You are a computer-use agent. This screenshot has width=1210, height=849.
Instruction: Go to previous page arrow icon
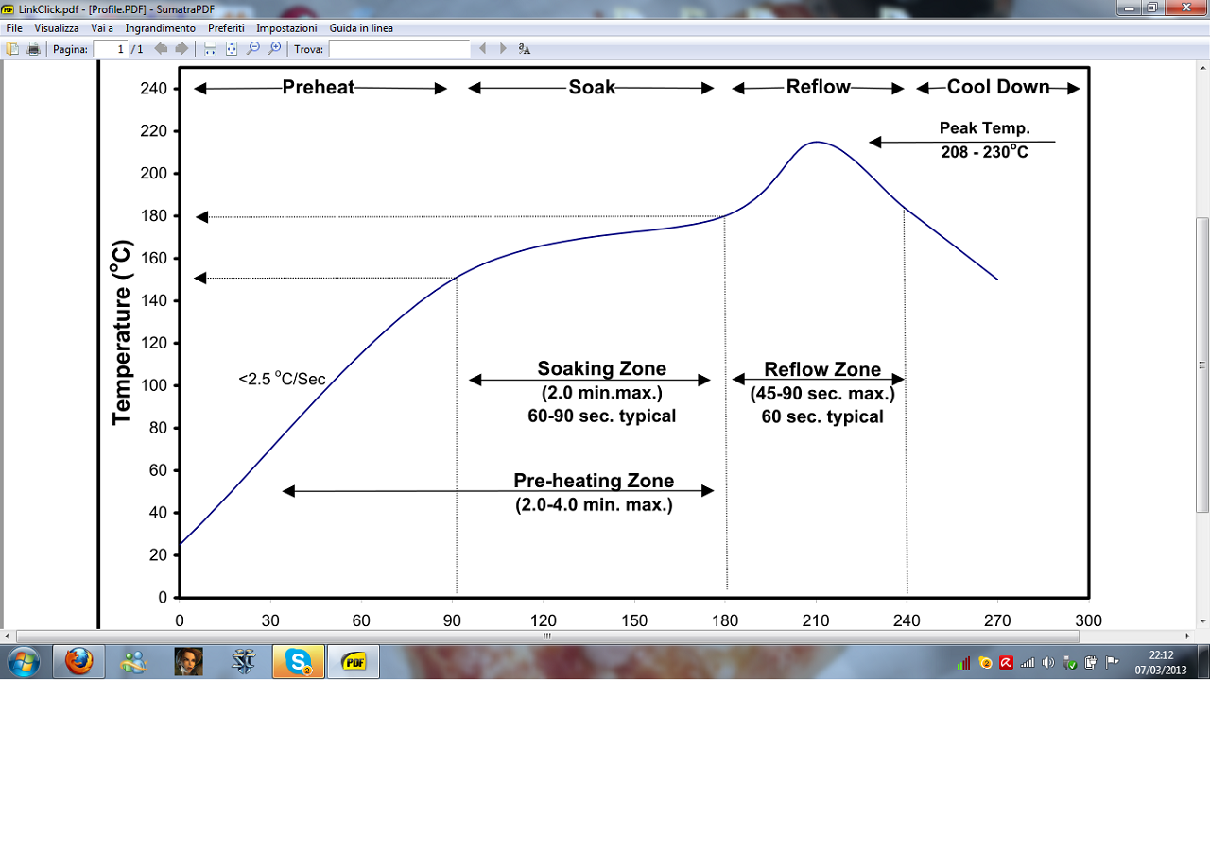coord(161,48)
